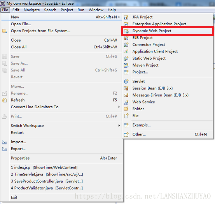The width and height of the screenshot is (215, 204).
Task: Click the Connector Project icon
Action: pyautogui.click(x=126, y=45)
